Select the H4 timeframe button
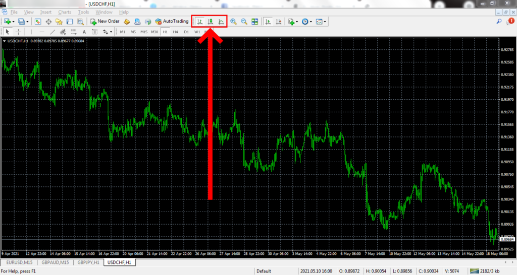Screen dimensions: 517x275 175,32
